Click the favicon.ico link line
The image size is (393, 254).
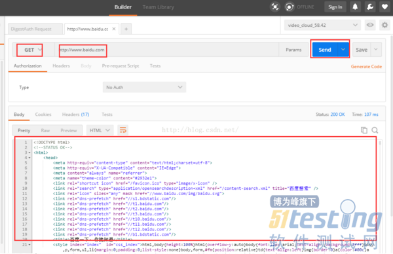[135, 183]
